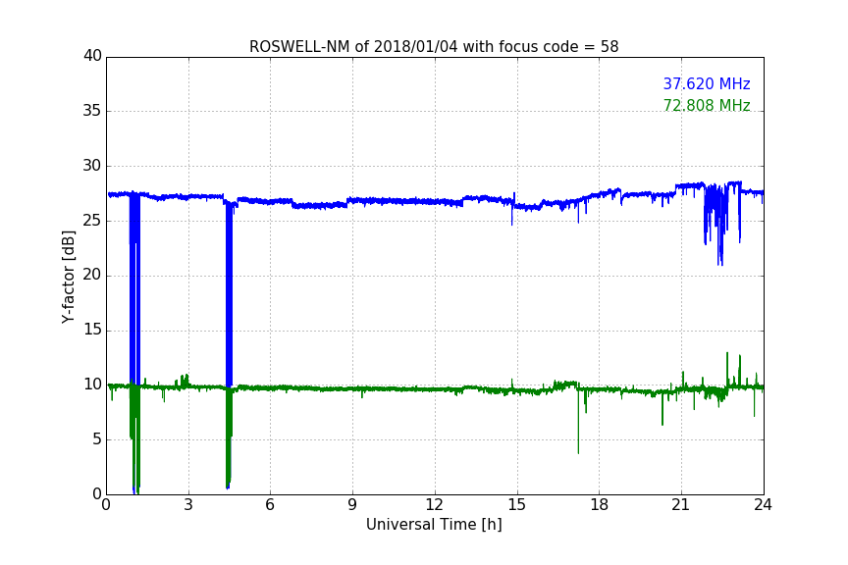Click the plot title 'ROSWELL-NM of 2018/01/04 with focus code = 58'
Screen dimensions: 848x565
(x=434, y=47)
